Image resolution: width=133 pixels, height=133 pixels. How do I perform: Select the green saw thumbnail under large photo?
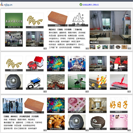tap(99, 47)
